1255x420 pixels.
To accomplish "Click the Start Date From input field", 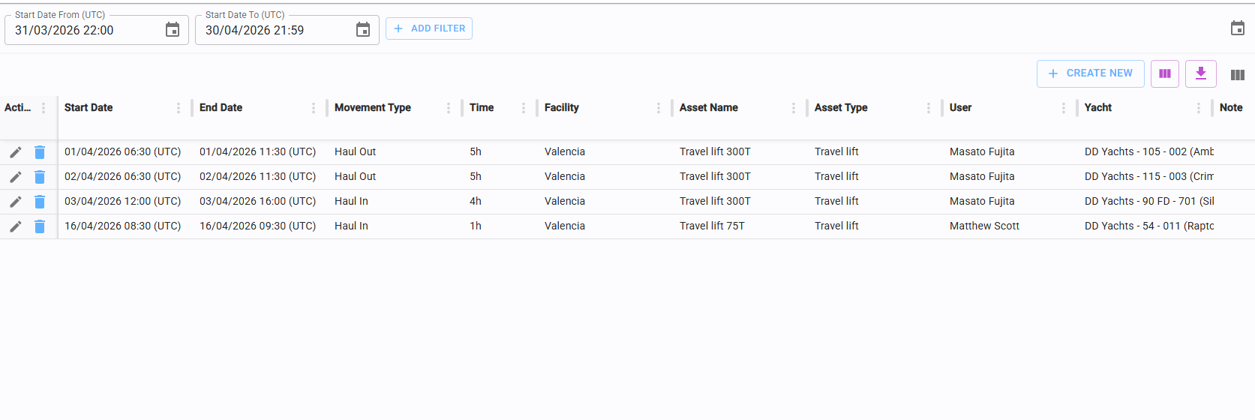I will point(83,31).
